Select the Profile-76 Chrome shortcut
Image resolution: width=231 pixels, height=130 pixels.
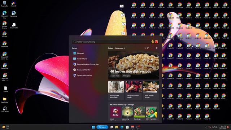click(x=189, y=5)
